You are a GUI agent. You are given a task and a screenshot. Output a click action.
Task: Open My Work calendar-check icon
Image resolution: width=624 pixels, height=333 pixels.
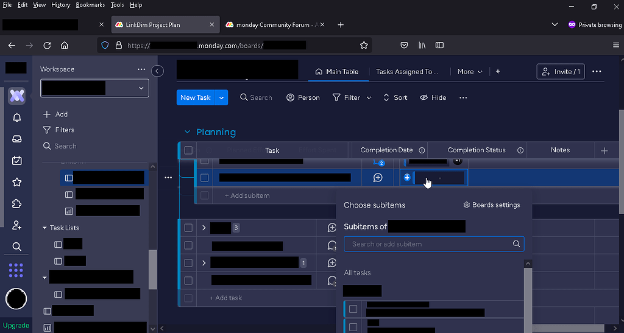[17, 161]
